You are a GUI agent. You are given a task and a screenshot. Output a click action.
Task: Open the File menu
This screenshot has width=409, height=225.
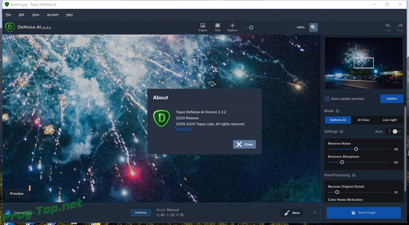coord(8,15)
